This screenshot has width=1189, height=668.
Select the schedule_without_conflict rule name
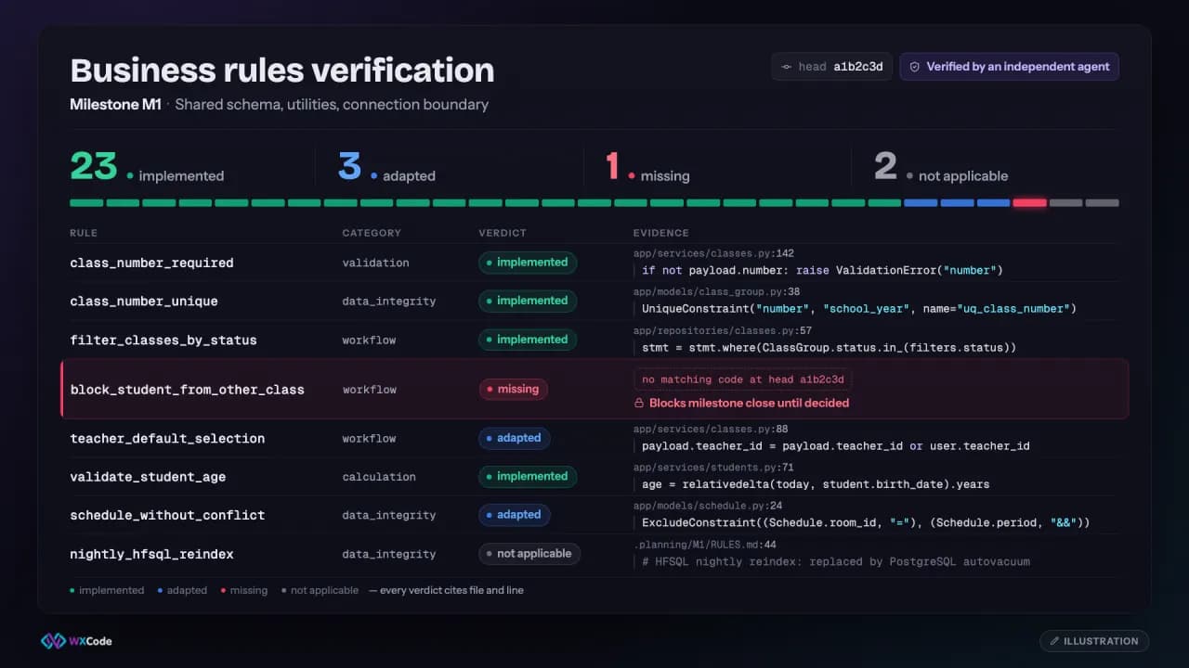(x=167, y=515)
